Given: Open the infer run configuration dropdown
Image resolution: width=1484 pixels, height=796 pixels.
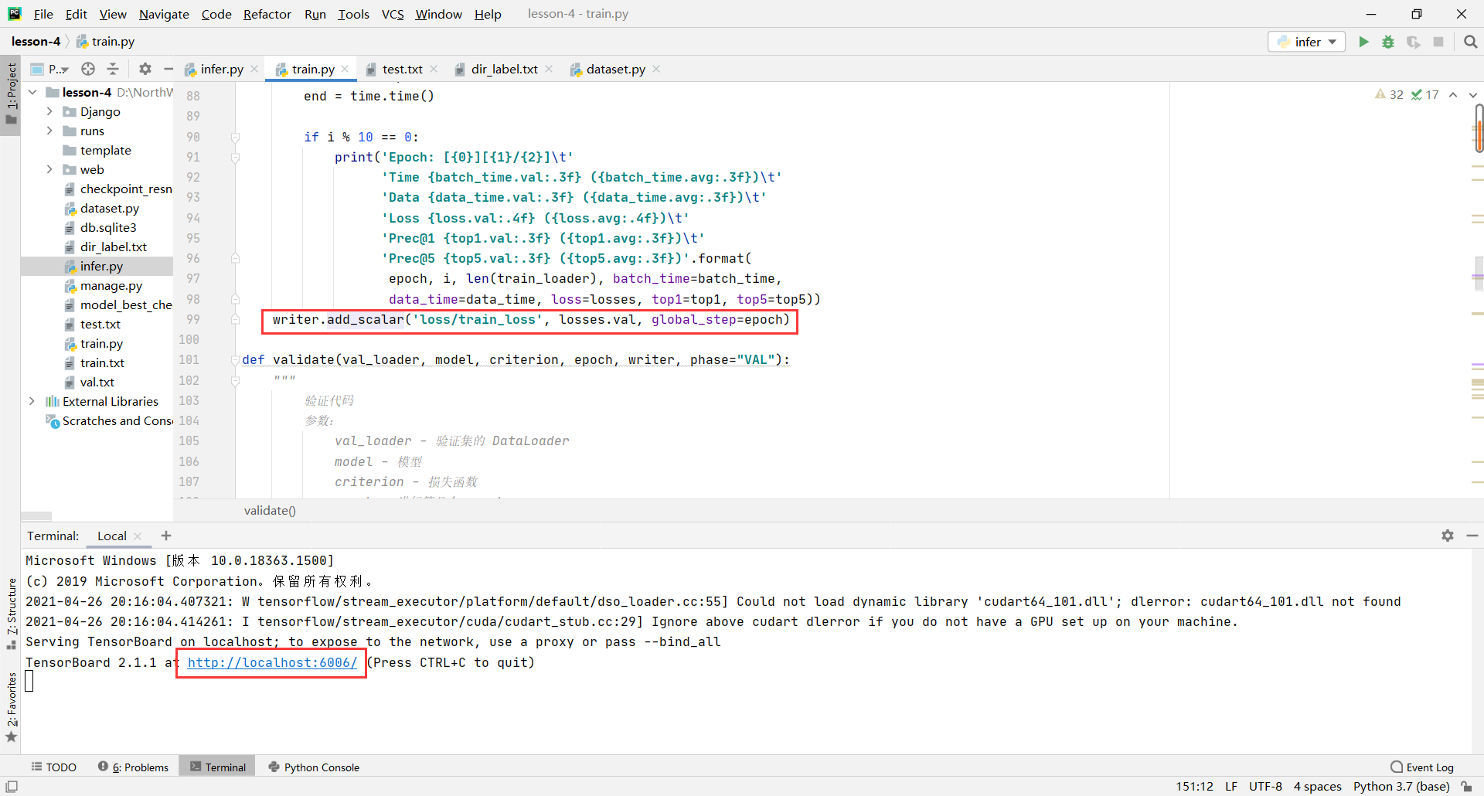Looking at the screenshot, I should 1333,41.
